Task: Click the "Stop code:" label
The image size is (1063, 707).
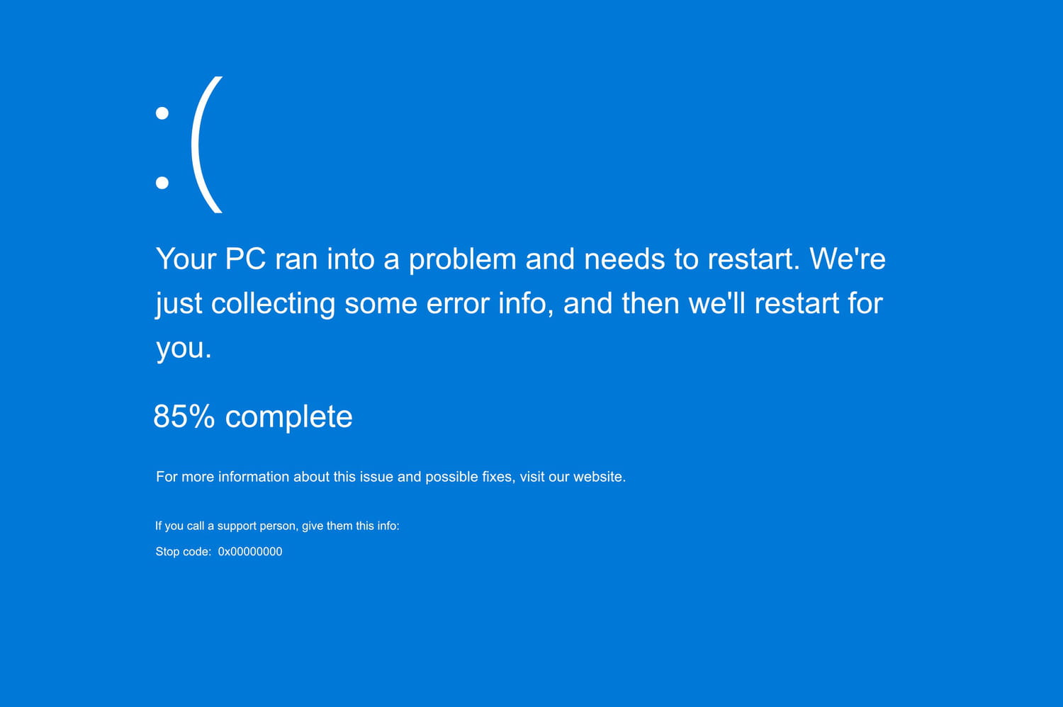Action: click(183, 552)
